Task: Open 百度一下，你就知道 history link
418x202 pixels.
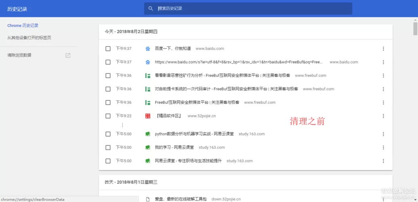Action: tap(173, 48)
